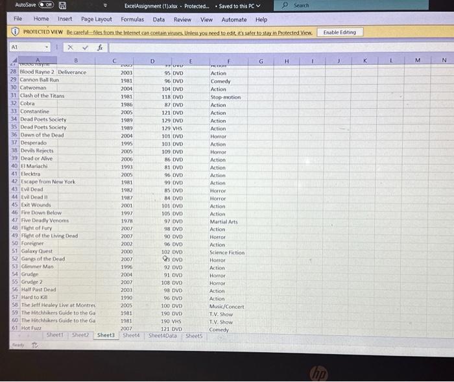Open the Name Box dropdown arrow

pos(47,47)
